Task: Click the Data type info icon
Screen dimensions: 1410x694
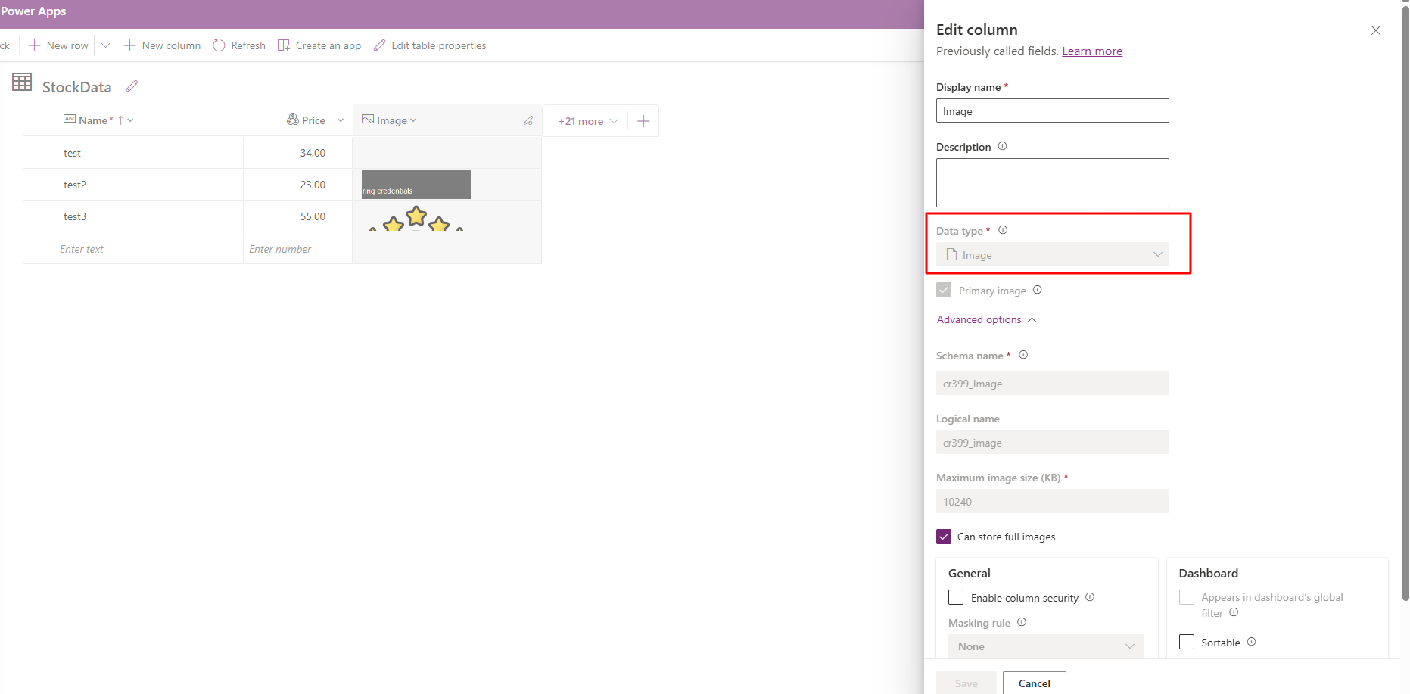Action: (1003, 230)
